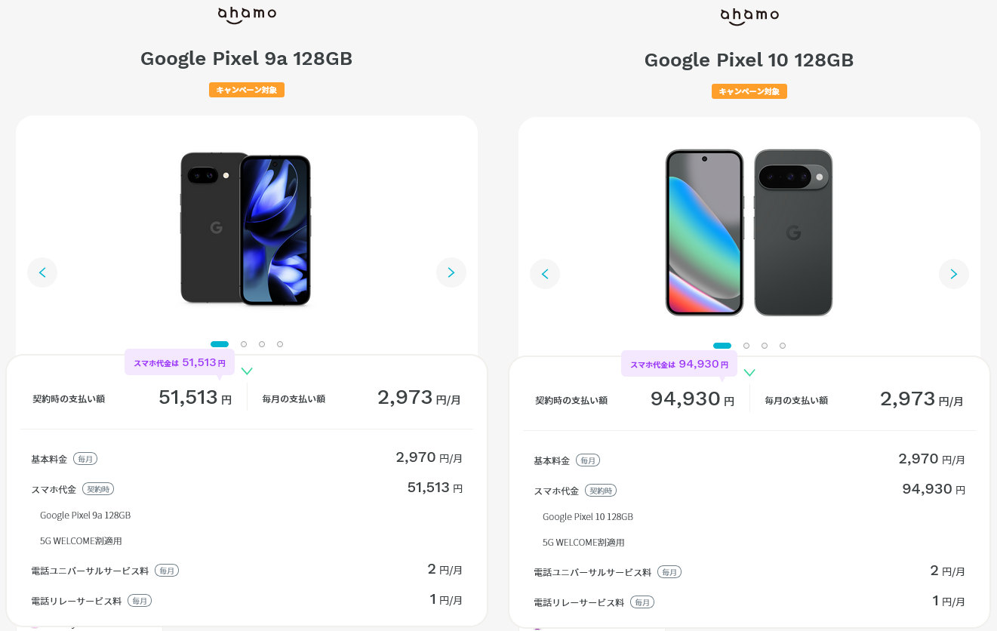Select third carousel dot for Pixel 9a

pos(262,344)
